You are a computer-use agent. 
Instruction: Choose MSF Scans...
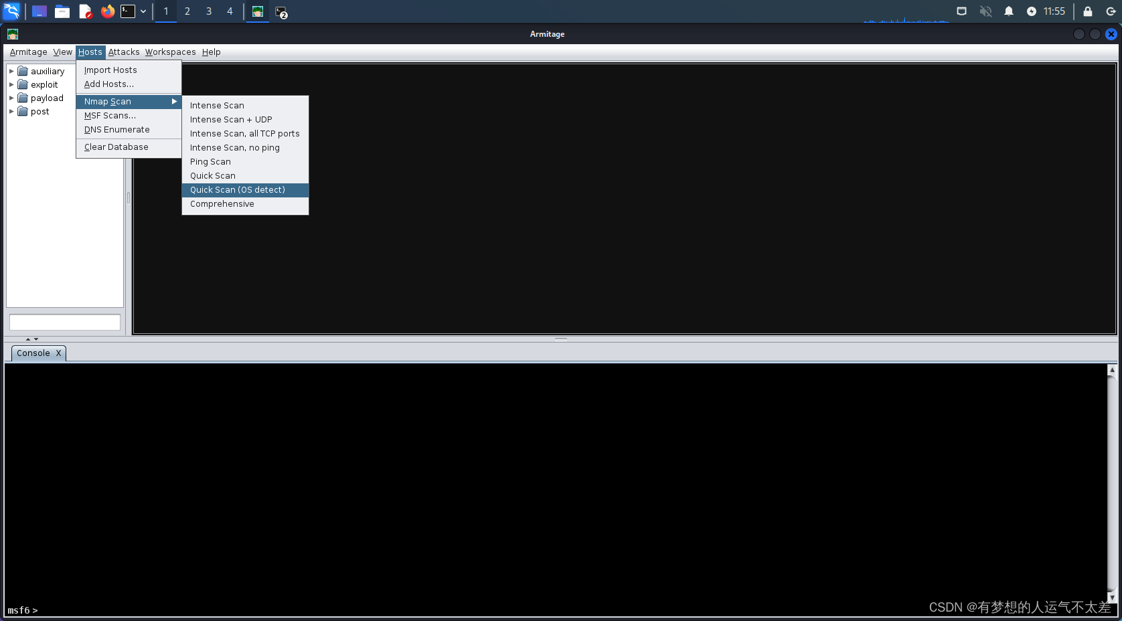129,116
